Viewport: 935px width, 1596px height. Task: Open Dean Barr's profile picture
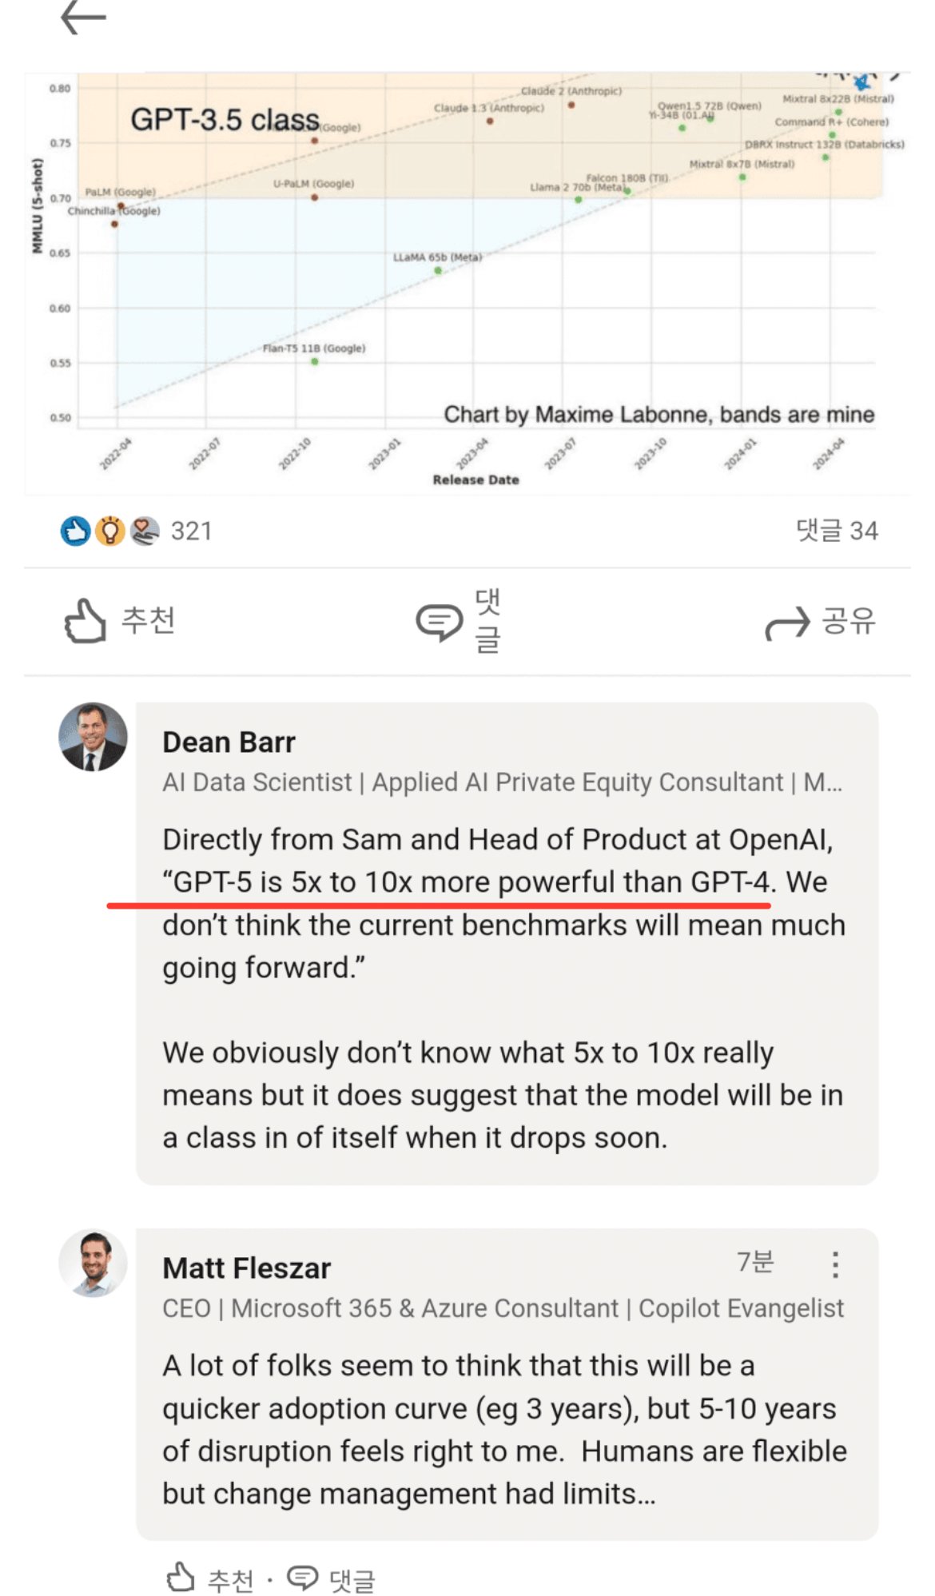(93, 737)
